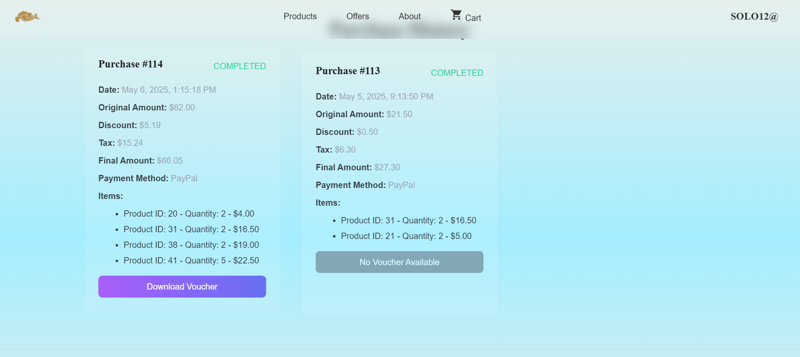Download voucher for Purchase #114
This screenshot has height=357, width=800.
coord(182,287)
